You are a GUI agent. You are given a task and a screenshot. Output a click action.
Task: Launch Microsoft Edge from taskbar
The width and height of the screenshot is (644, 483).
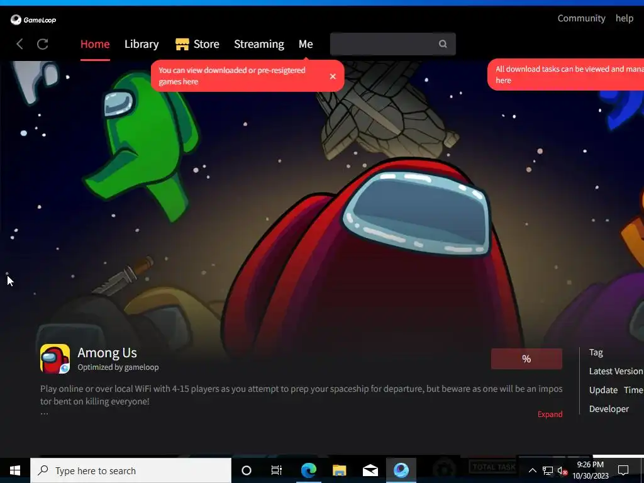click(308, 470)
